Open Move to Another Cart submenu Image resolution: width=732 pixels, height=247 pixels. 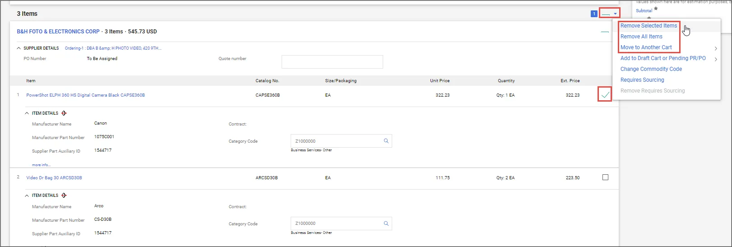(x=646, y=47)
